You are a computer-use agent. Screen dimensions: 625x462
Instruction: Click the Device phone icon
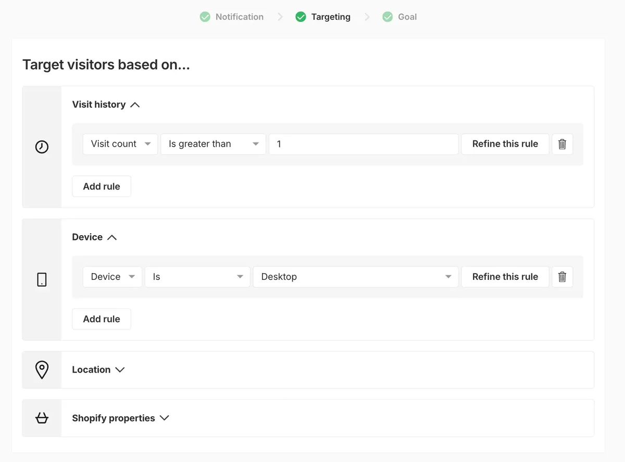click(x=42, y=280)
